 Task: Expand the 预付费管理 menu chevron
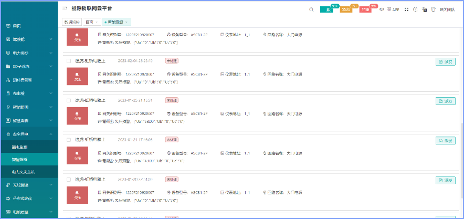pos(51,80)
